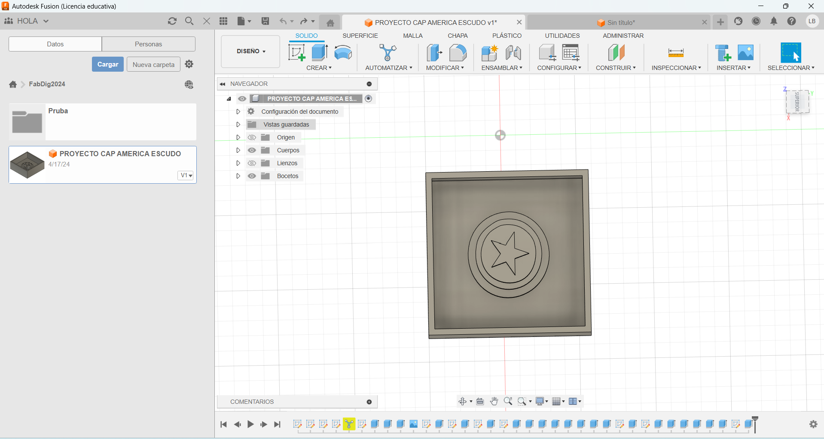Switch to the CHAPA tab

458,36
